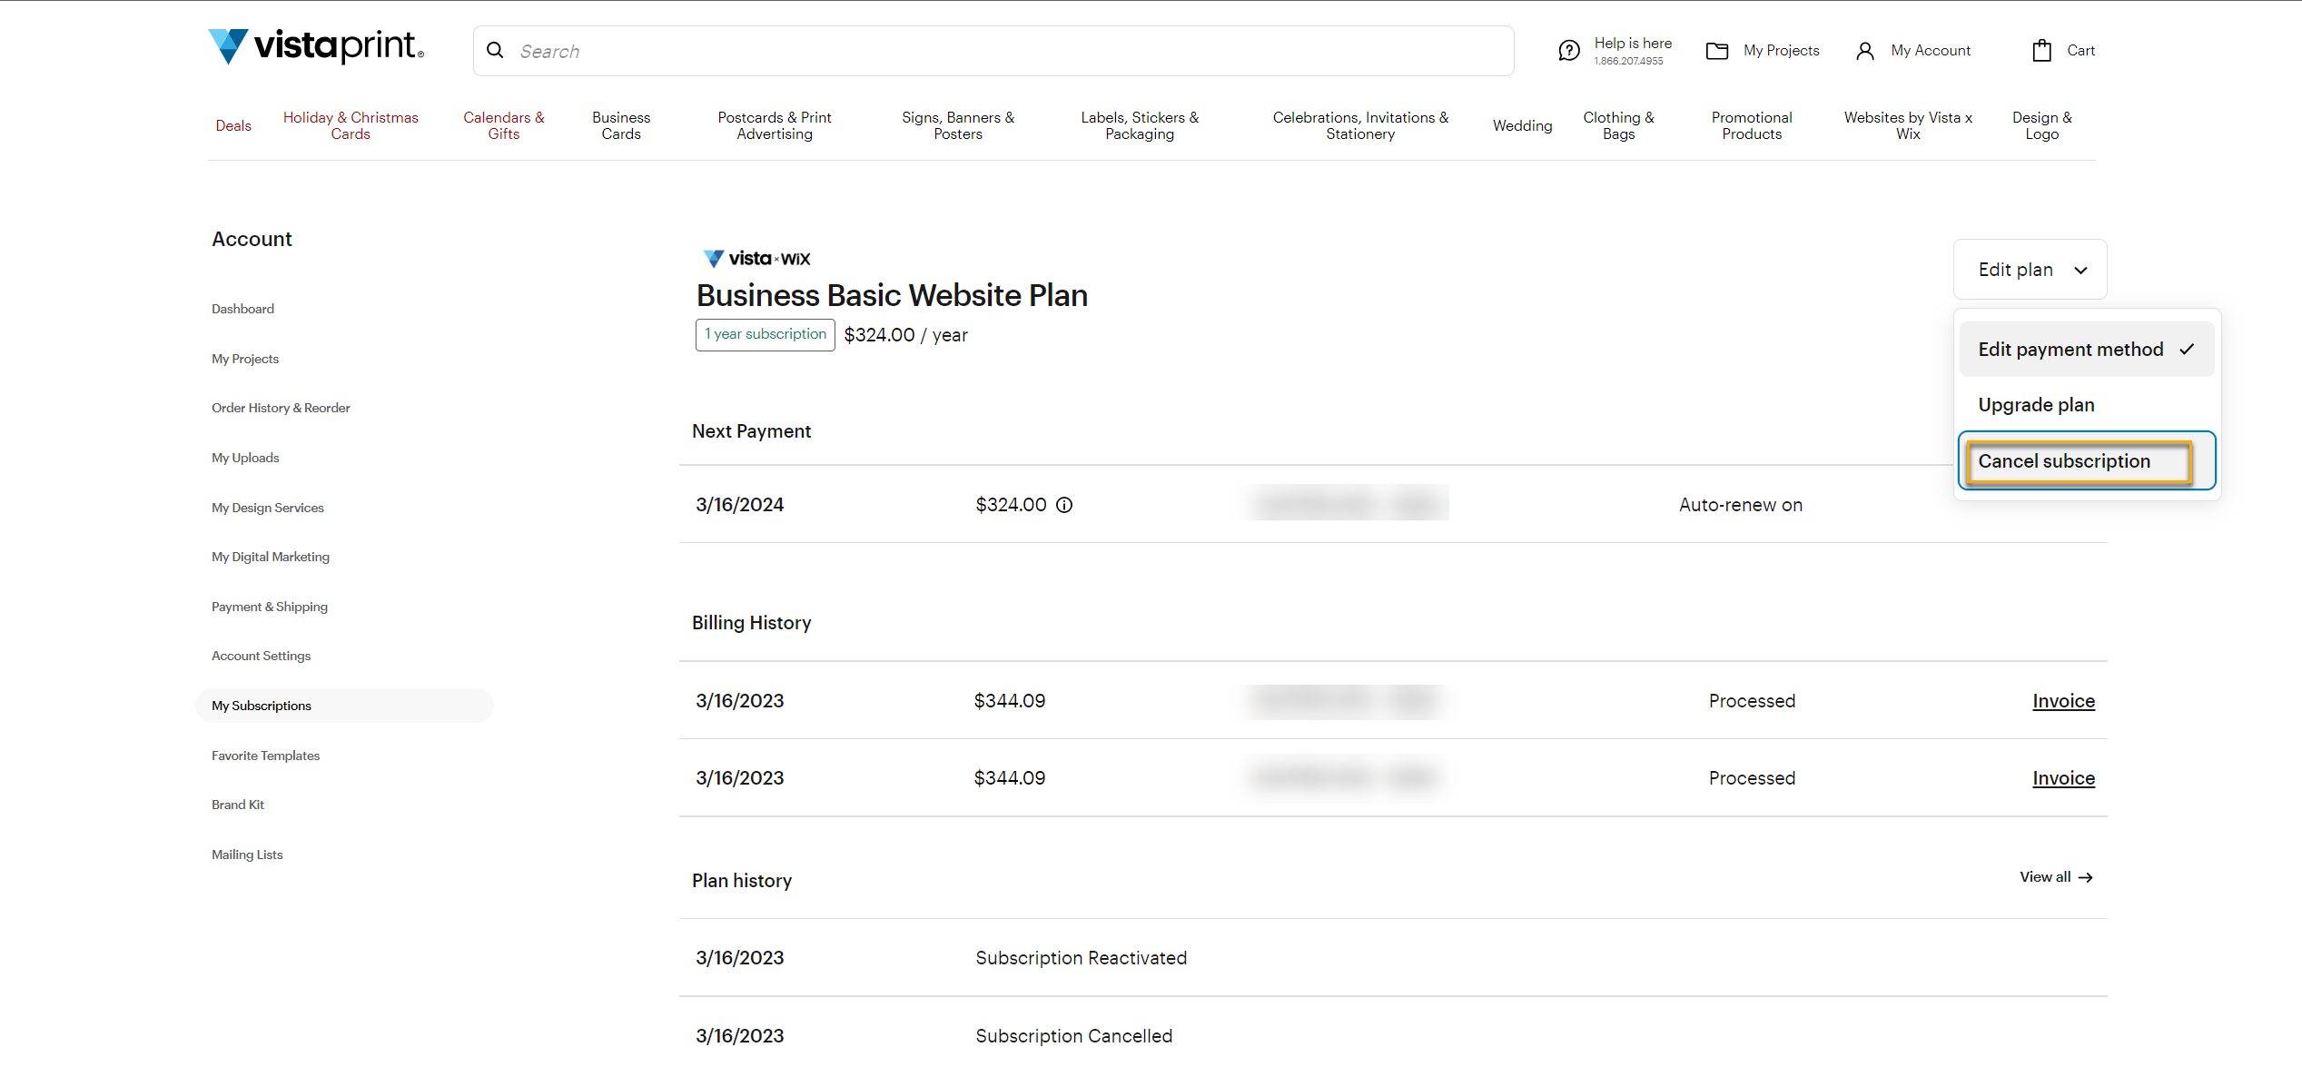Open My Uploads page

245,458
